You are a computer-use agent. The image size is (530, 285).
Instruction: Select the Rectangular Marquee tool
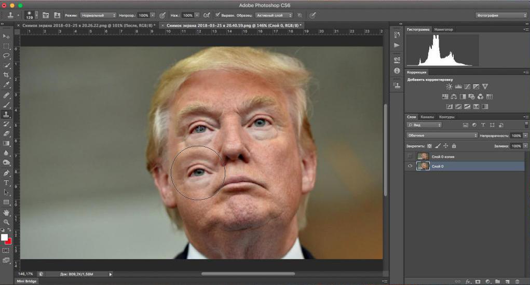pos(6,46)
